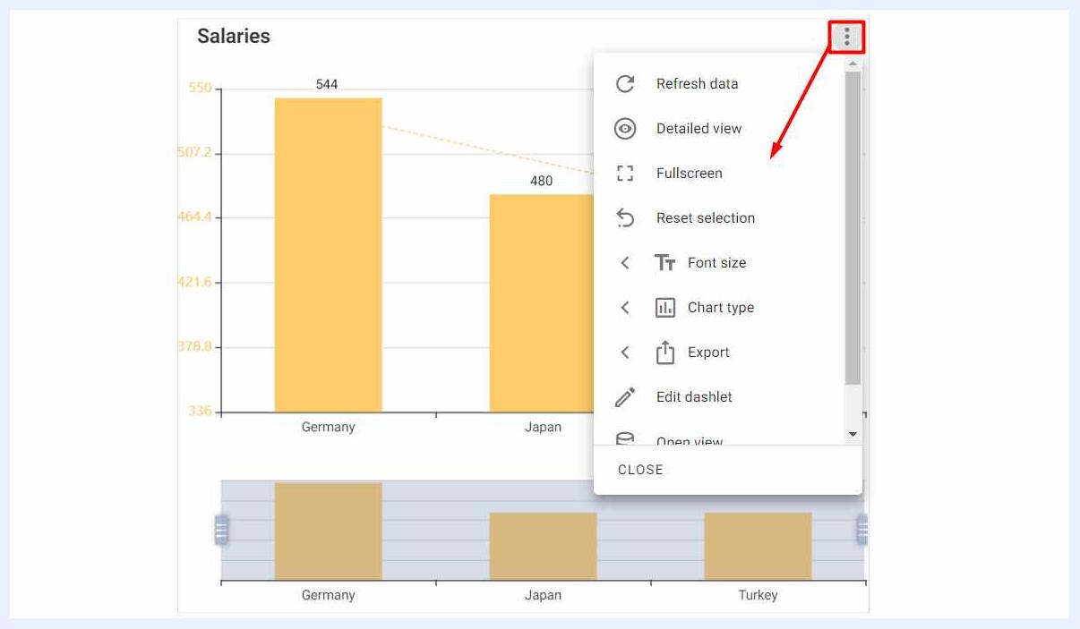Click the Reset selection undo icon
The image size is (1080, 629).
click(x=625, y=218)
